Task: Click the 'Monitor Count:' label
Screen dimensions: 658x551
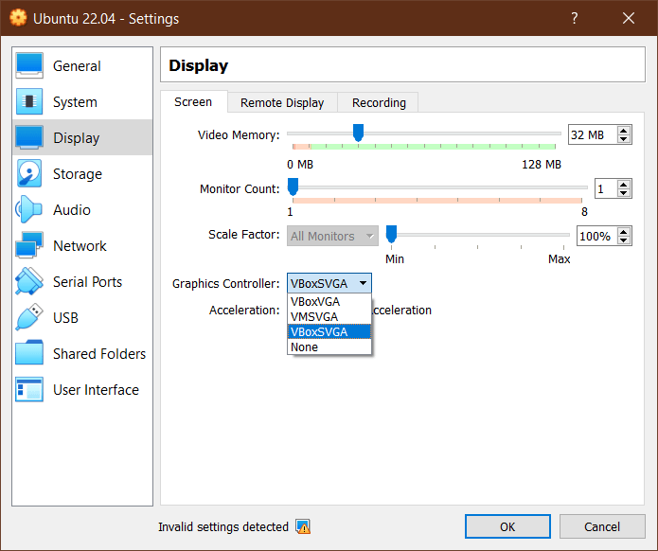Action: click(240, 188)
